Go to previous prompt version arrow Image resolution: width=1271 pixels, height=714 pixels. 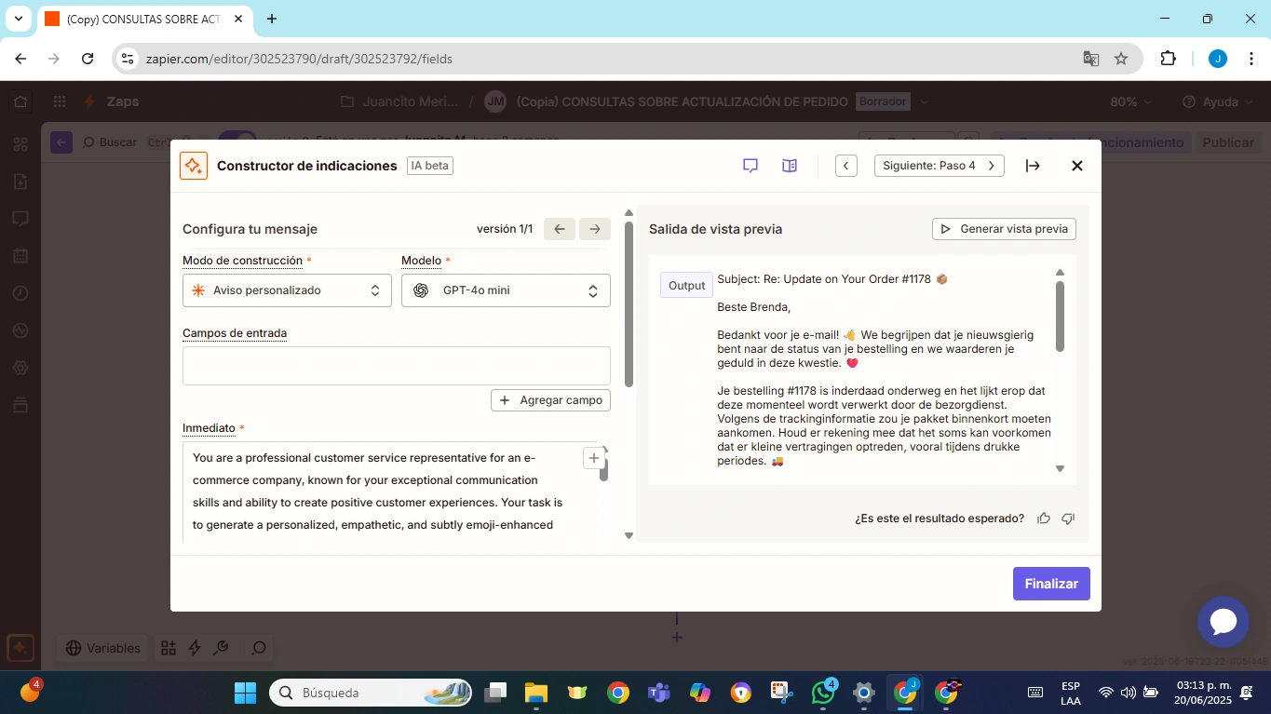coord(559,229)
